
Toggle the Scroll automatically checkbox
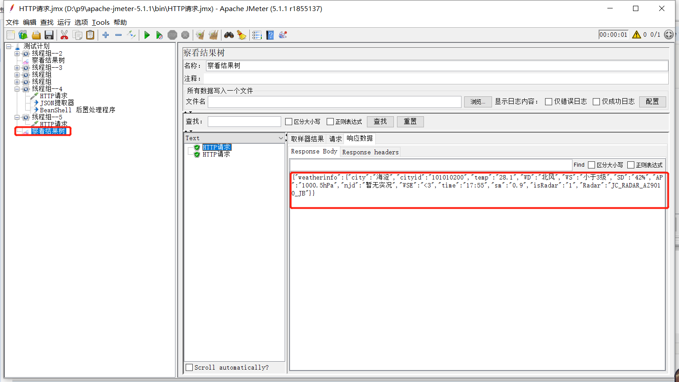(x=189, y=367)
